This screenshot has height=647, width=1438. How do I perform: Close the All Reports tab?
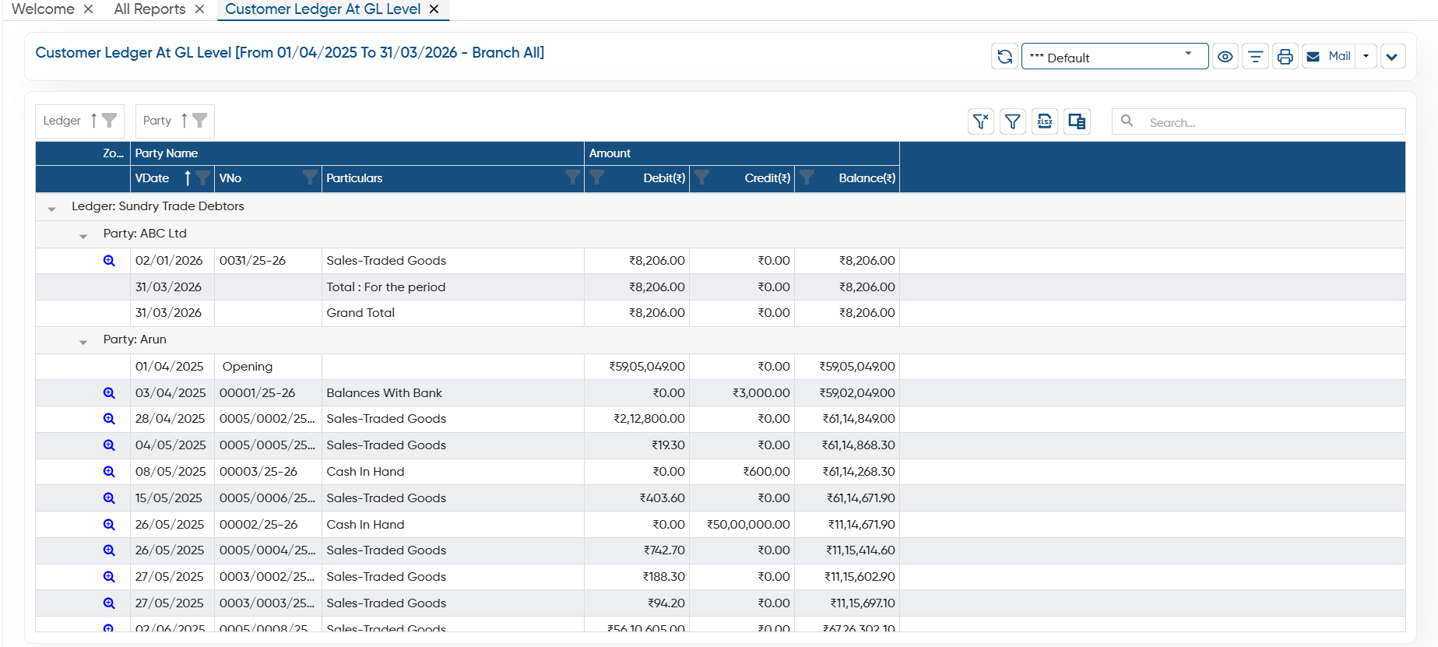tap(200, 9)
